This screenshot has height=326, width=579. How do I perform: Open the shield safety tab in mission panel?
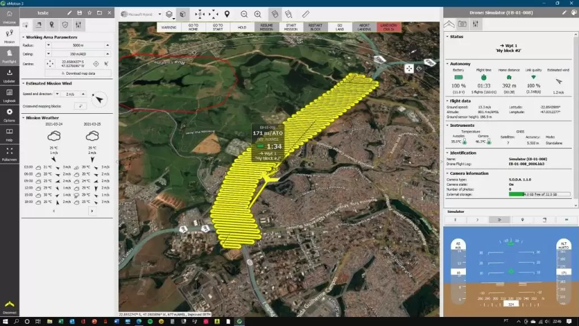click(64, 24)
